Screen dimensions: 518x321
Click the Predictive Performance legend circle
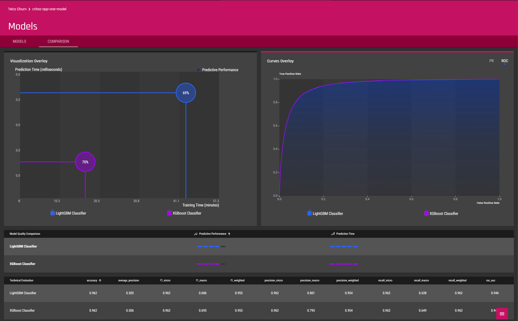point(198,70)
